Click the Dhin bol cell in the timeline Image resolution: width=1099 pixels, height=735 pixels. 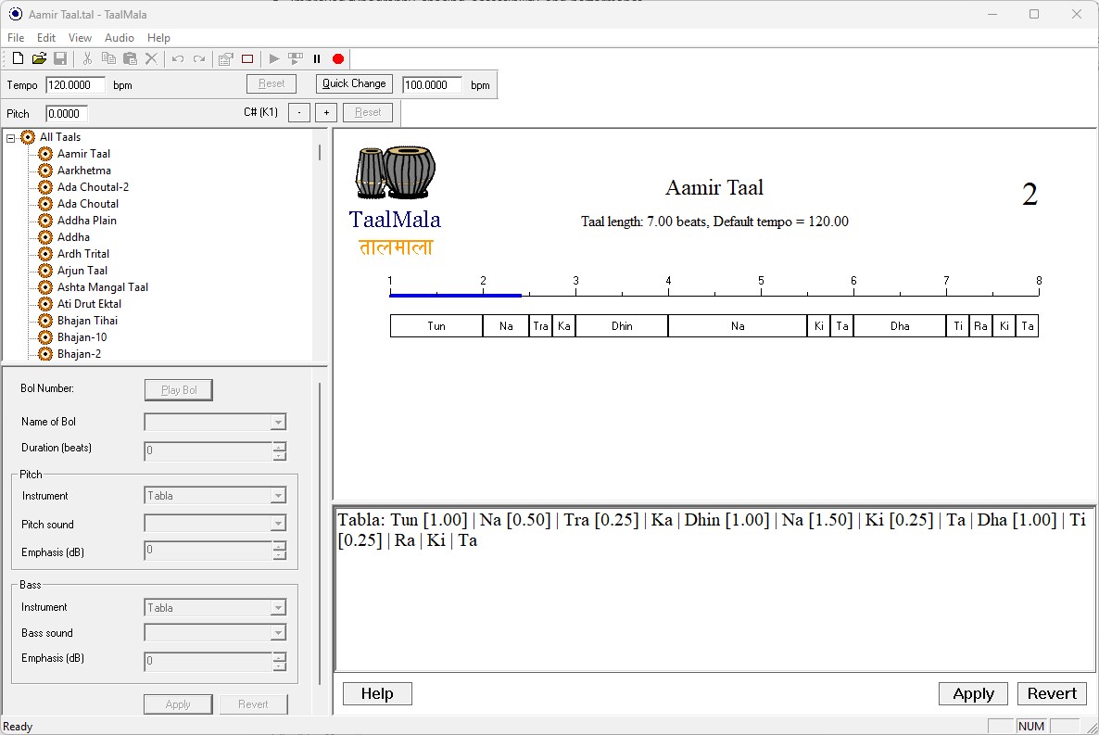622,326
